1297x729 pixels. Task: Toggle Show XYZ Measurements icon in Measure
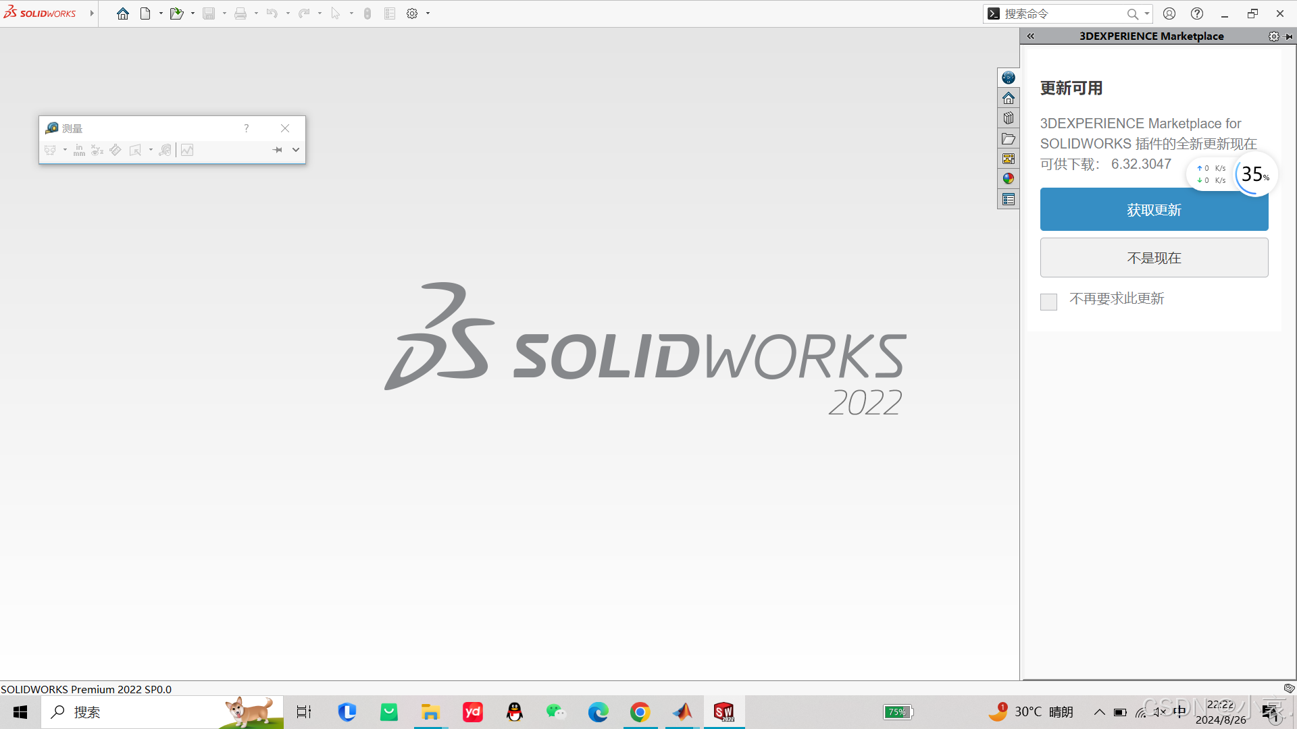[x=97, y=150]
